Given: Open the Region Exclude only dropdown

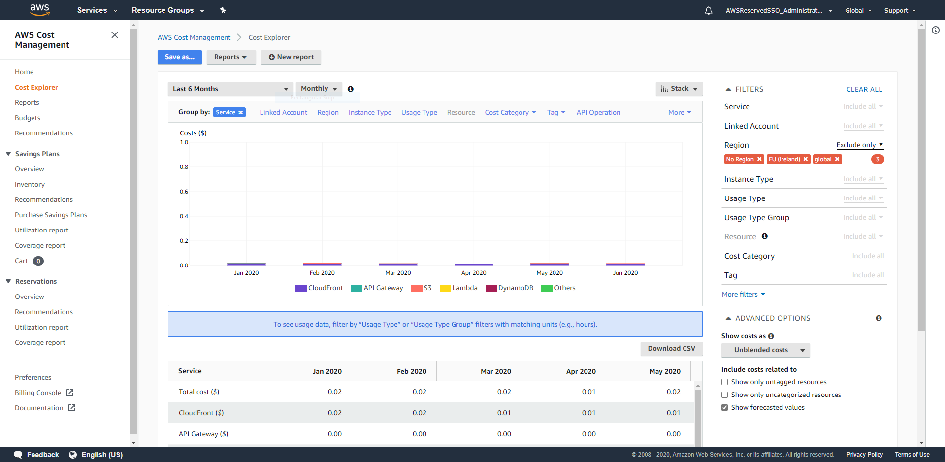Looking at the screenshot, I should coord(860,145).
